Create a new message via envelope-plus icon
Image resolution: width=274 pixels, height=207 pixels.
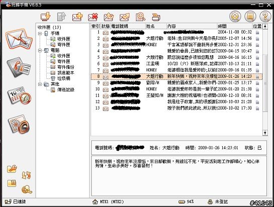coord(77,17)
